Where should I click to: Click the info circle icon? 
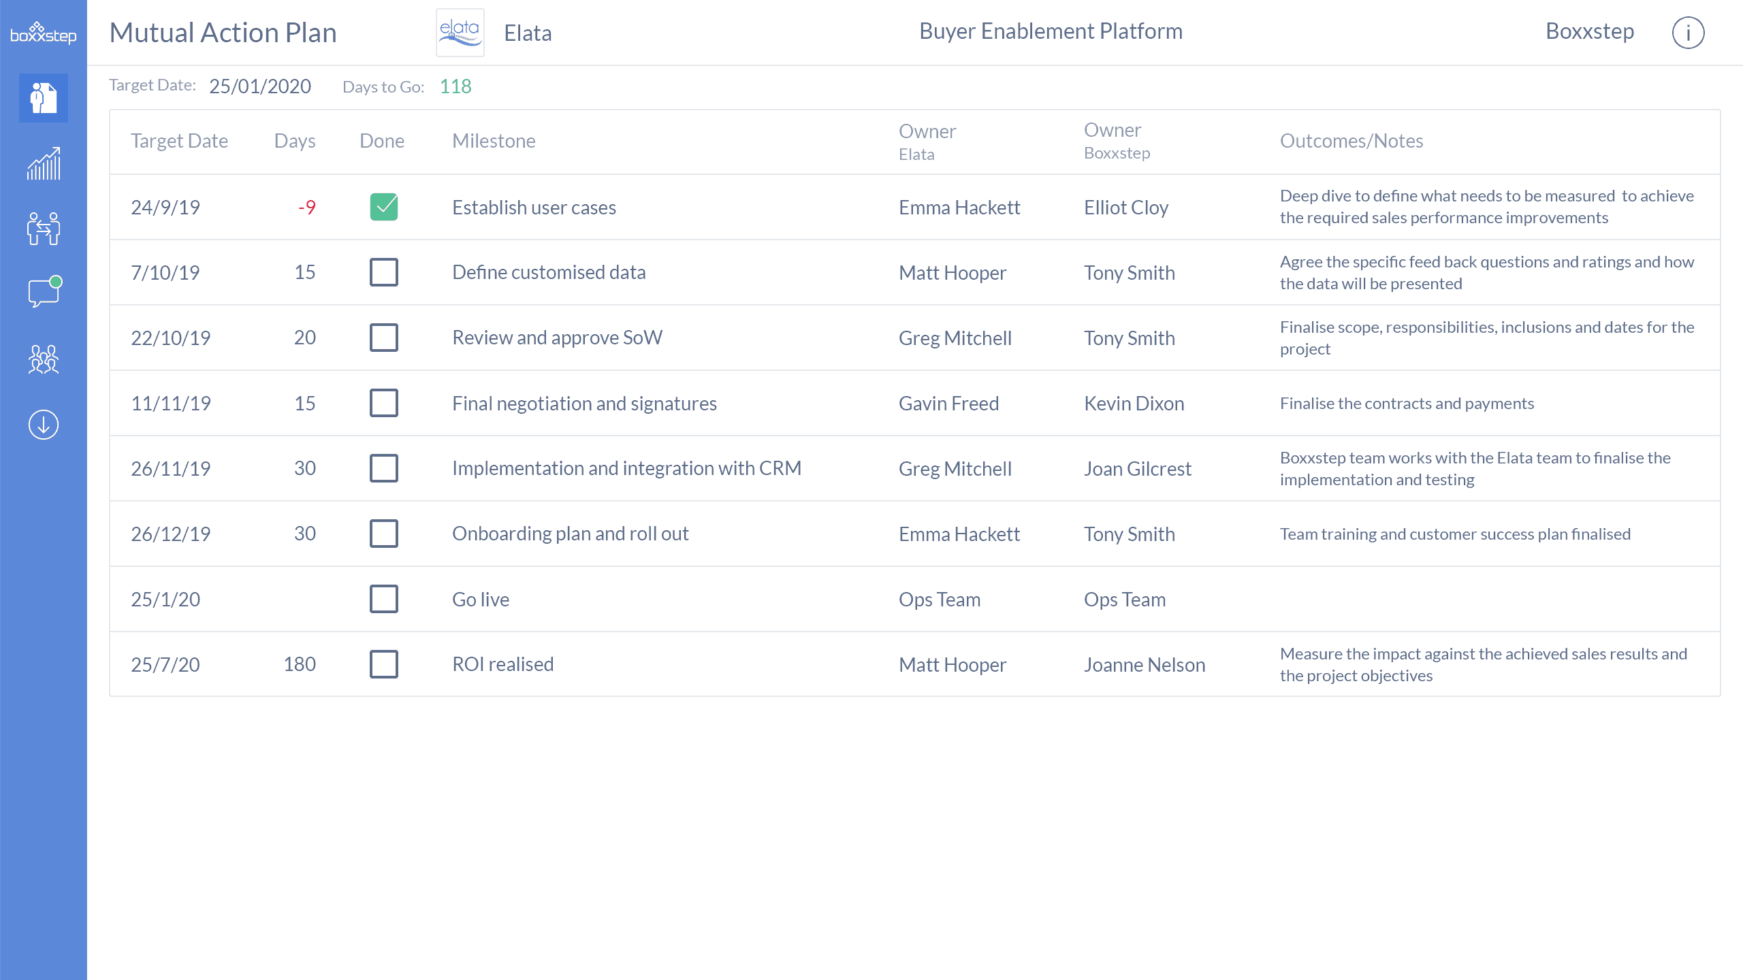1688,33
